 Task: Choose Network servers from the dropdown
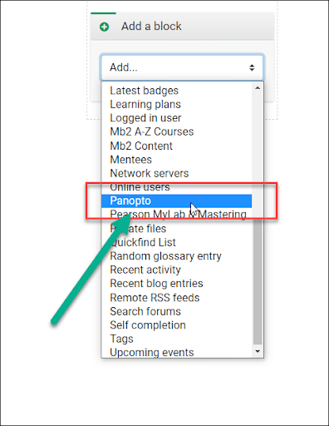coord(176,173)
